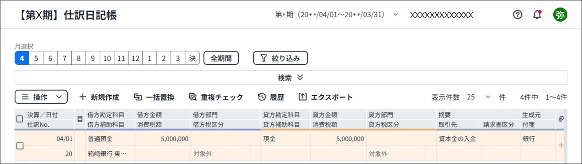This screenshot has width=582, height=164.
Task: Open the green 弥 user avatar menu
Action: pos(560,15)
